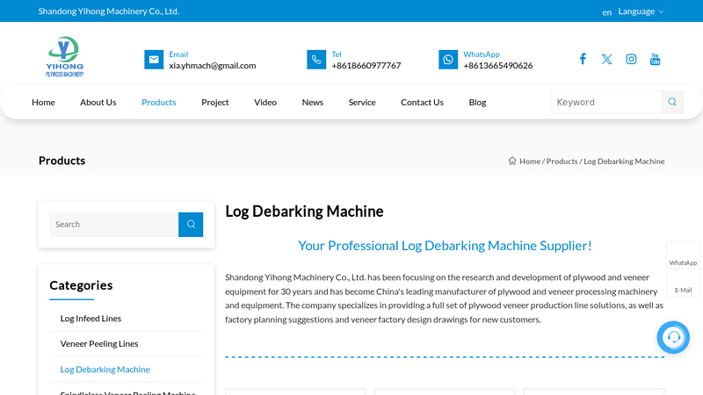Image resolution: width=703 pixels, height=395 pixels.
Task: Click the telephone icon in header
Action: pos(316,60)
